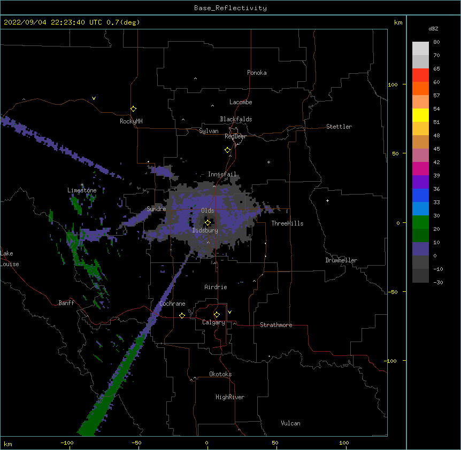Screen dimensions: 461x450
Task: Select the Drumheller label
Action: (x=341, y=260)
